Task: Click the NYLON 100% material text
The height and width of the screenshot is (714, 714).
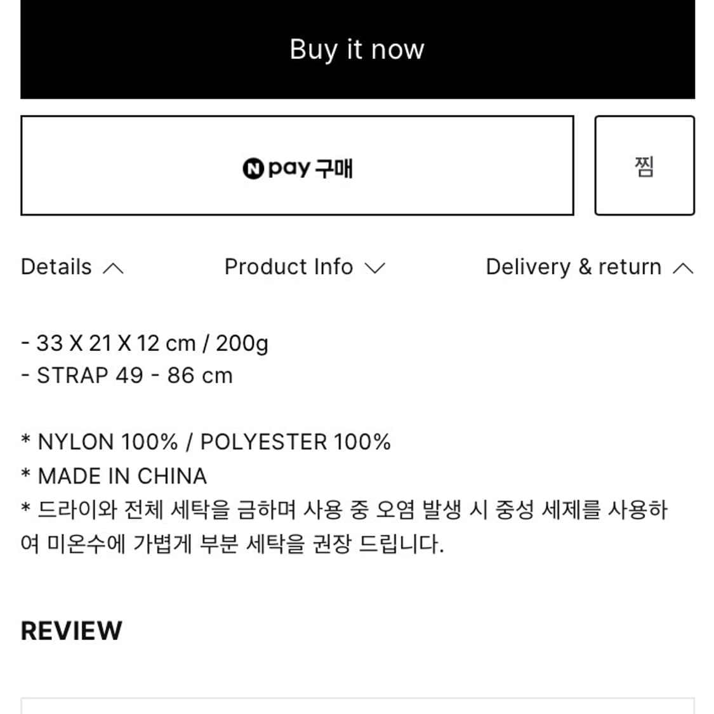Action: pos(108,442)
